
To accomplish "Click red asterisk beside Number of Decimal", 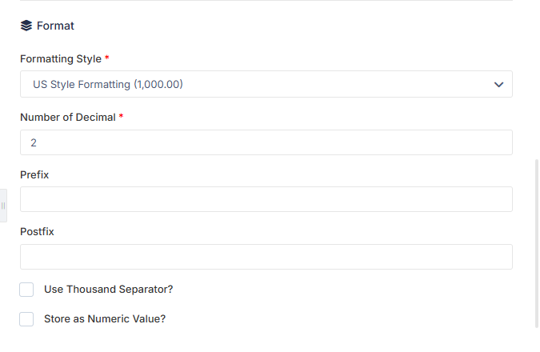I will click(x=121, y=116).
